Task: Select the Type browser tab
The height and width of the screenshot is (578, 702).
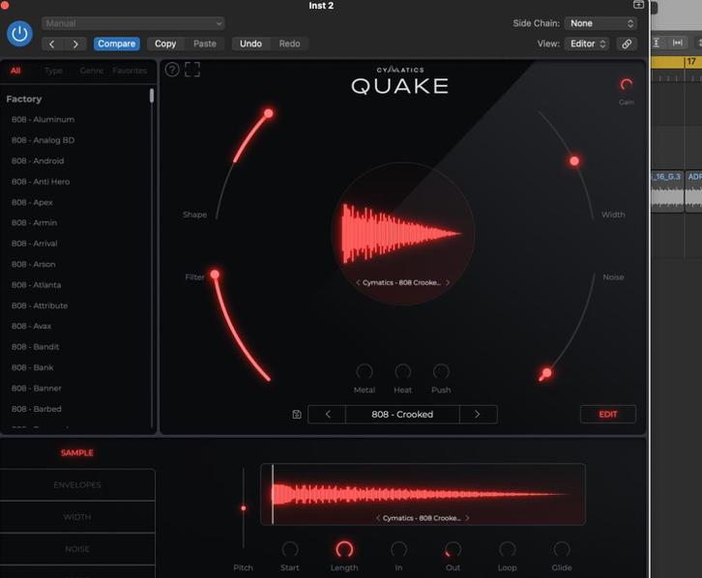Action: click(x=53, y=71)
